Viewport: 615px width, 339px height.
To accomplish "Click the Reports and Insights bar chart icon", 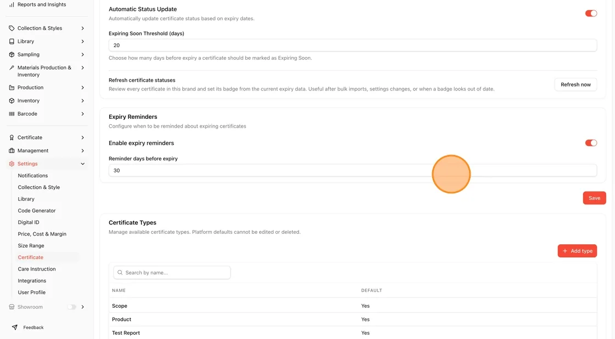I will pos(12,5).
